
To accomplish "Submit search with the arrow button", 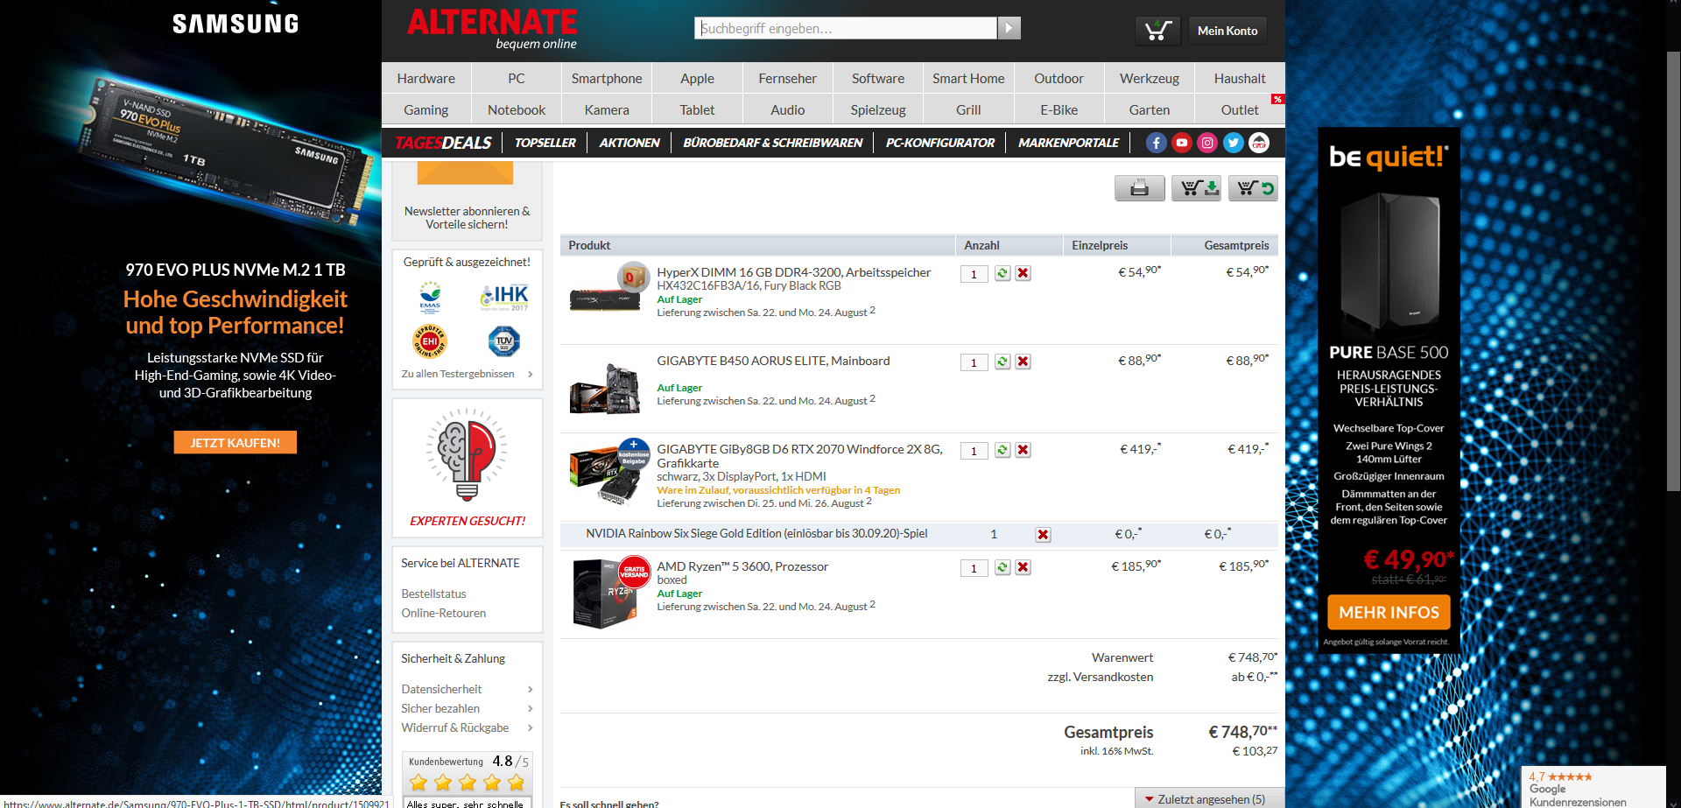I will (1009, 28).
